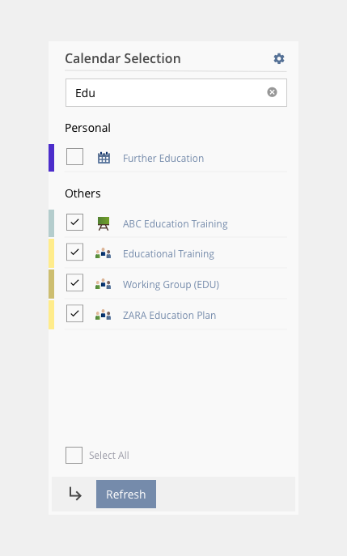Click the ABC Education Training blackboard icon
The width and height of the screenshot is (347, 556).
[x=104, y=223]
